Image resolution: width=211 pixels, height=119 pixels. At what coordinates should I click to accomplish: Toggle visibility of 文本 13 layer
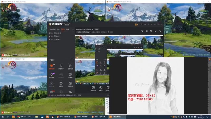click(x=49, y=33)
